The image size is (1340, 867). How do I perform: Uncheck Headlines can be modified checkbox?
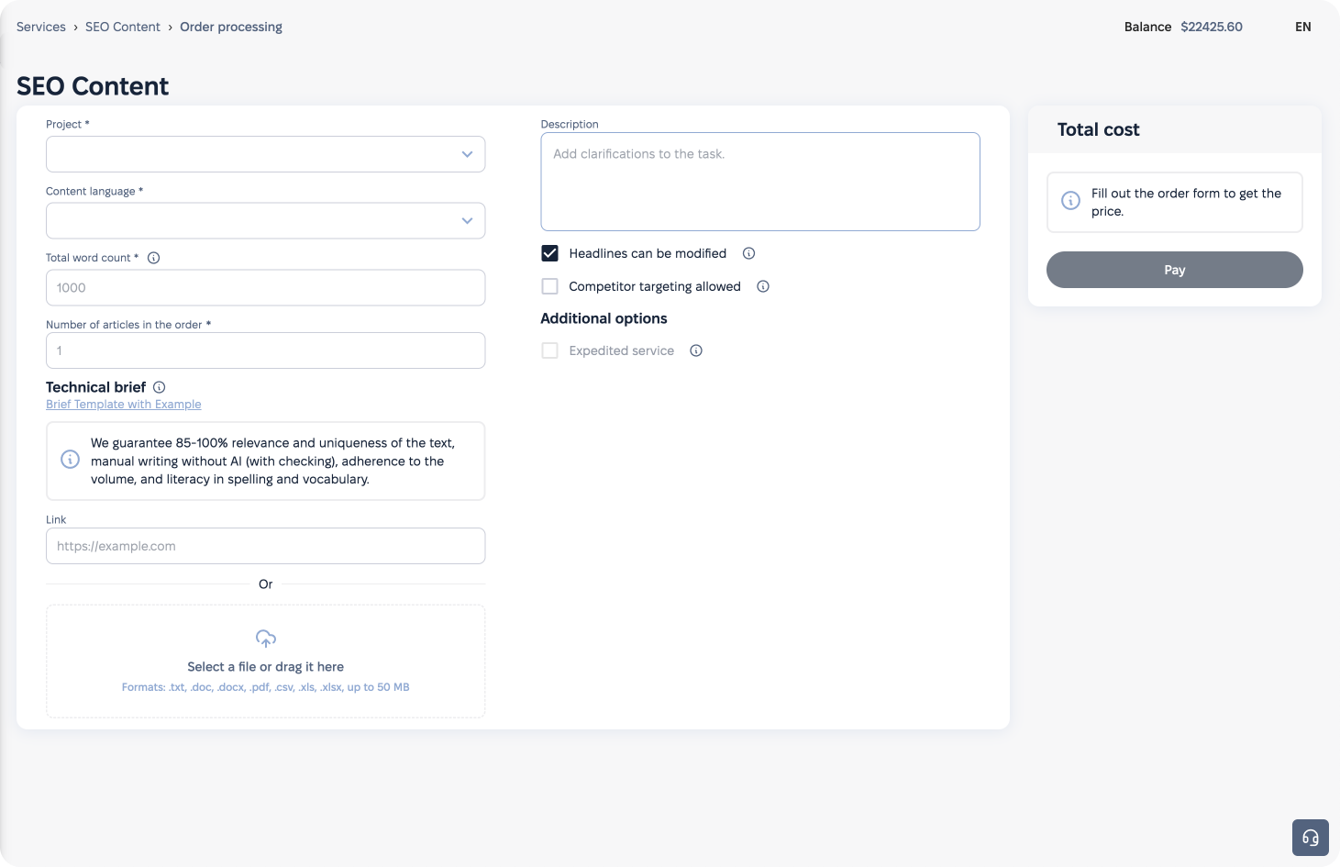[x=550, y=253]
